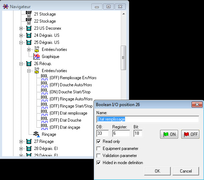Select the 22 Stockage tree label

point(45,21)
